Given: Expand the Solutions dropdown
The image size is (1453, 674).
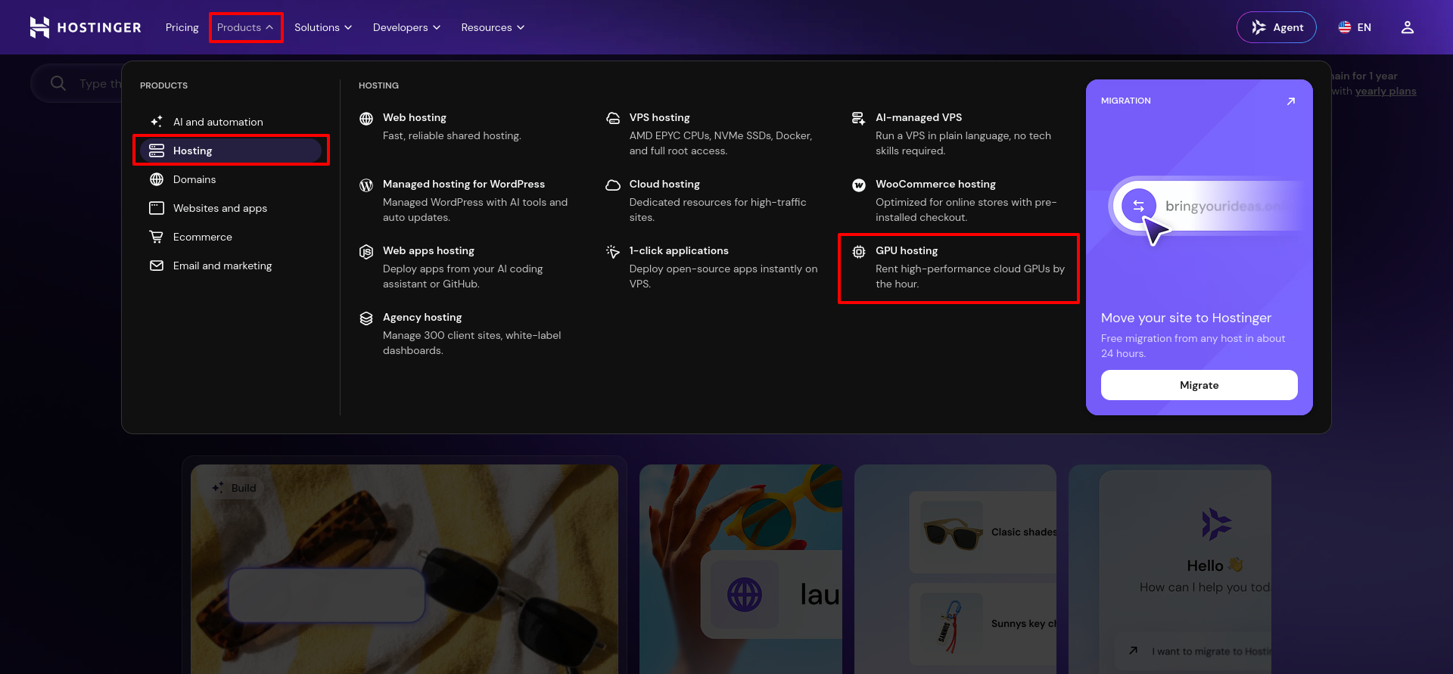Looking at the screenshot, I should coord(323,27).
